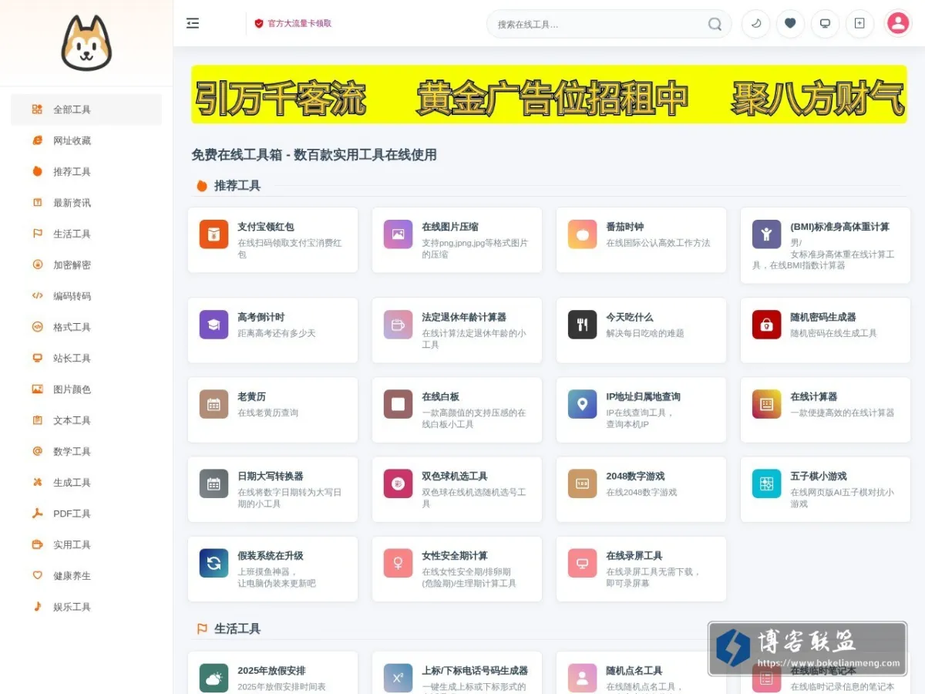Click the 法定退休年龄计算器 cup icon
The width and height of the screenshot is (925, 694).
tap(398, 325)
